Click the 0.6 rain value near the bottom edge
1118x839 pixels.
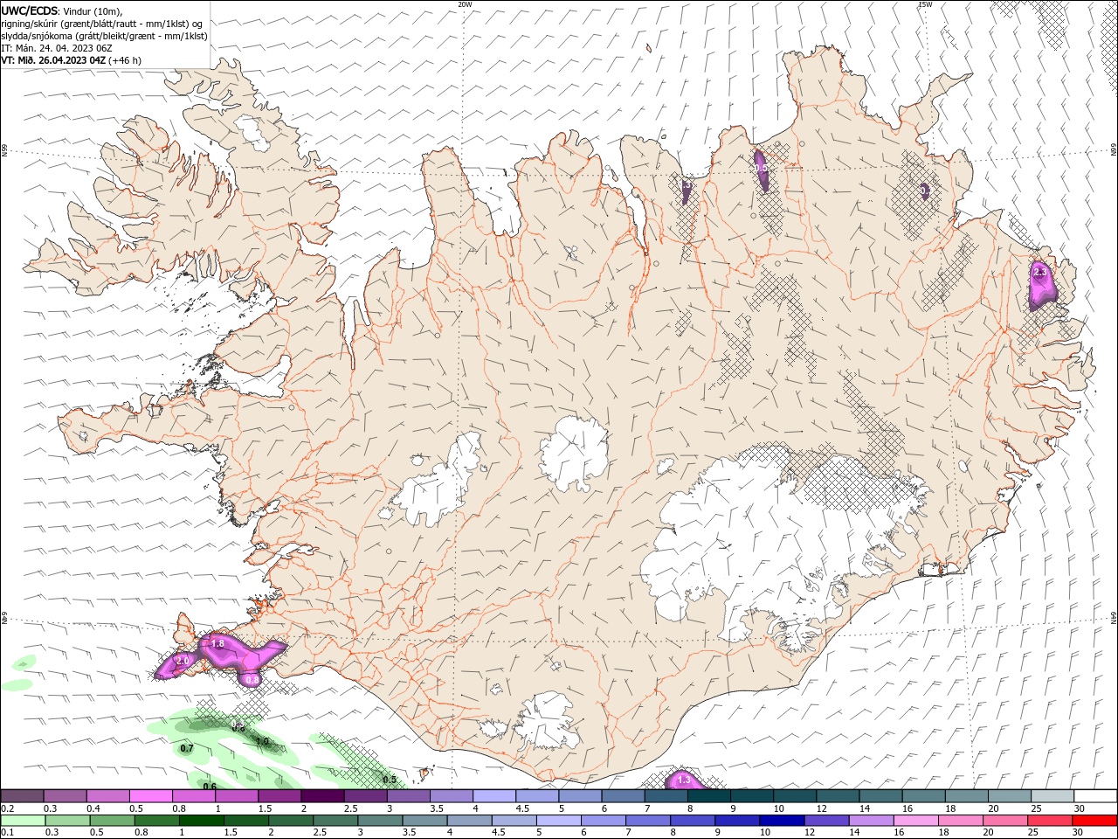pos(210,787)
